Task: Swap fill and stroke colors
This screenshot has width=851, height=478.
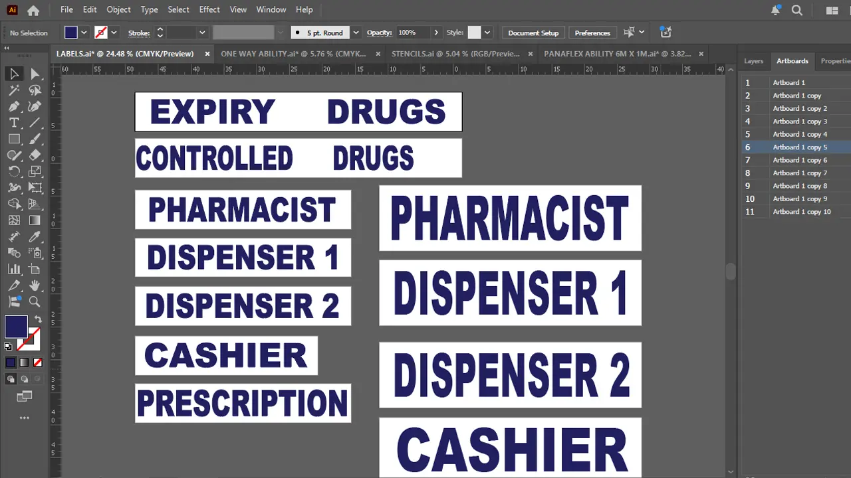Action: pos(38,319)
